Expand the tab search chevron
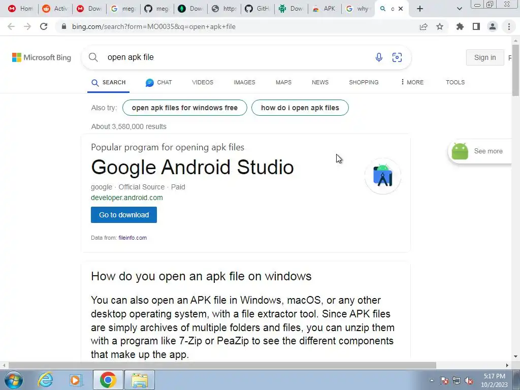 [459, 9]
